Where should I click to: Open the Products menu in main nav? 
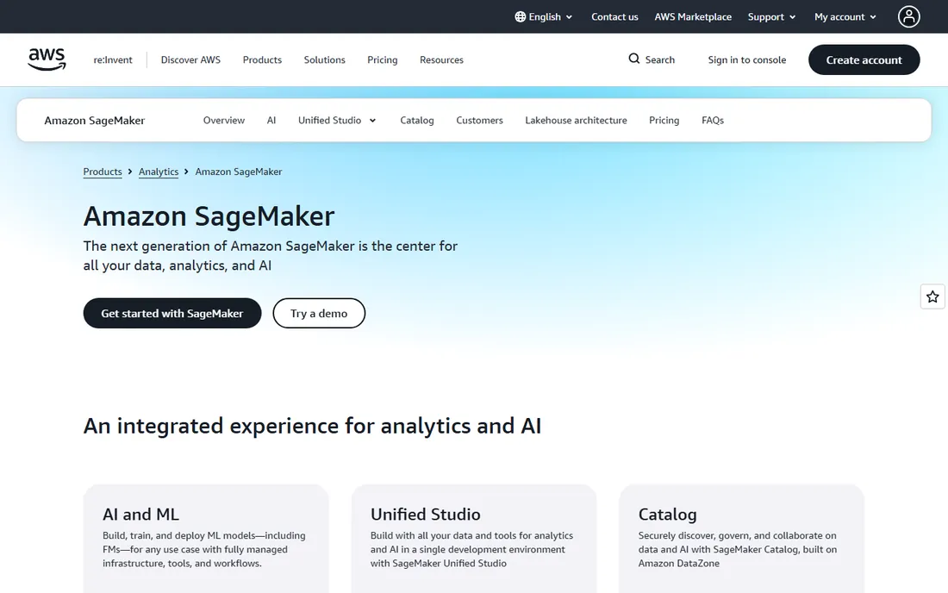[262, 59]
